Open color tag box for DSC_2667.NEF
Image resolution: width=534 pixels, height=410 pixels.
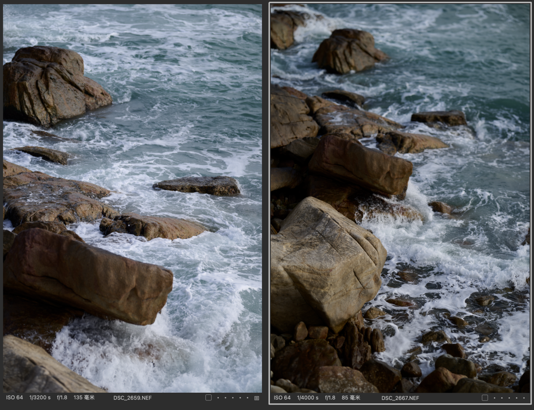coord(485,398)
